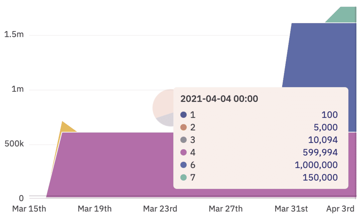357x217 pixels.
Task: Click the Mar 31st axis label
Action: pyautogui.click(x=291, y=209)
